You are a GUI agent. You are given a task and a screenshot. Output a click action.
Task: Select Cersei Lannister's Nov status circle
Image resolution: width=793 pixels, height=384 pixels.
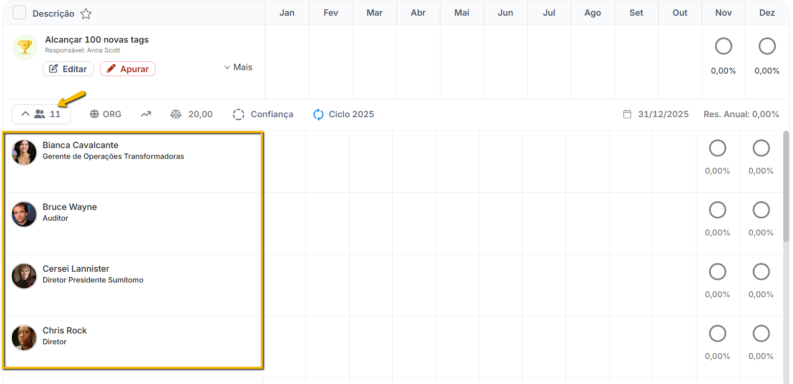pyautogui.click(x=717, y=272)
